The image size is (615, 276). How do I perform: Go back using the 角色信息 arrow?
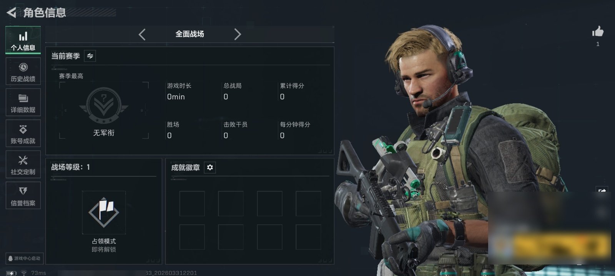point(12,13)
